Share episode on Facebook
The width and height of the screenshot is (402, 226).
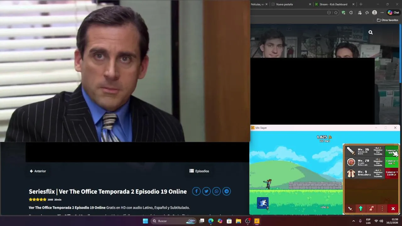[196, 191]
